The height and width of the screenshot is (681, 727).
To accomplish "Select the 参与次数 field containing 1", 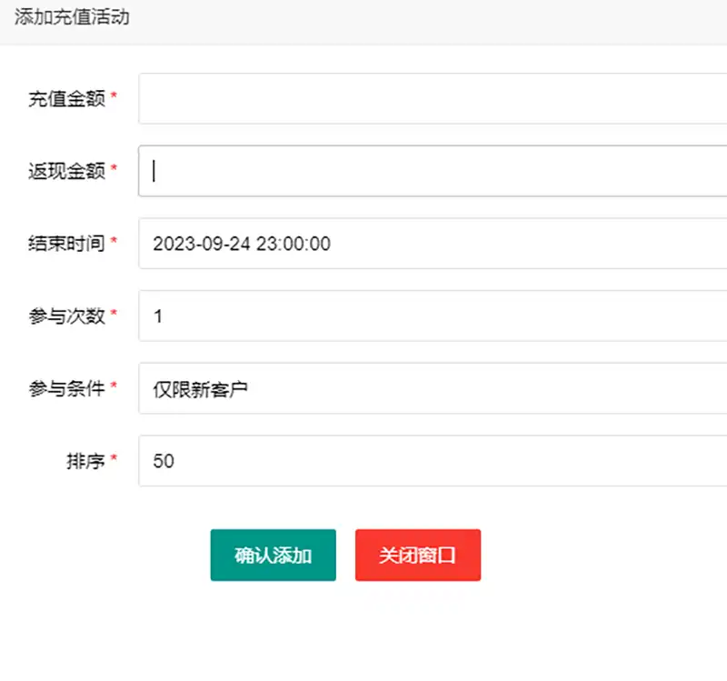I will click(433, 316).
